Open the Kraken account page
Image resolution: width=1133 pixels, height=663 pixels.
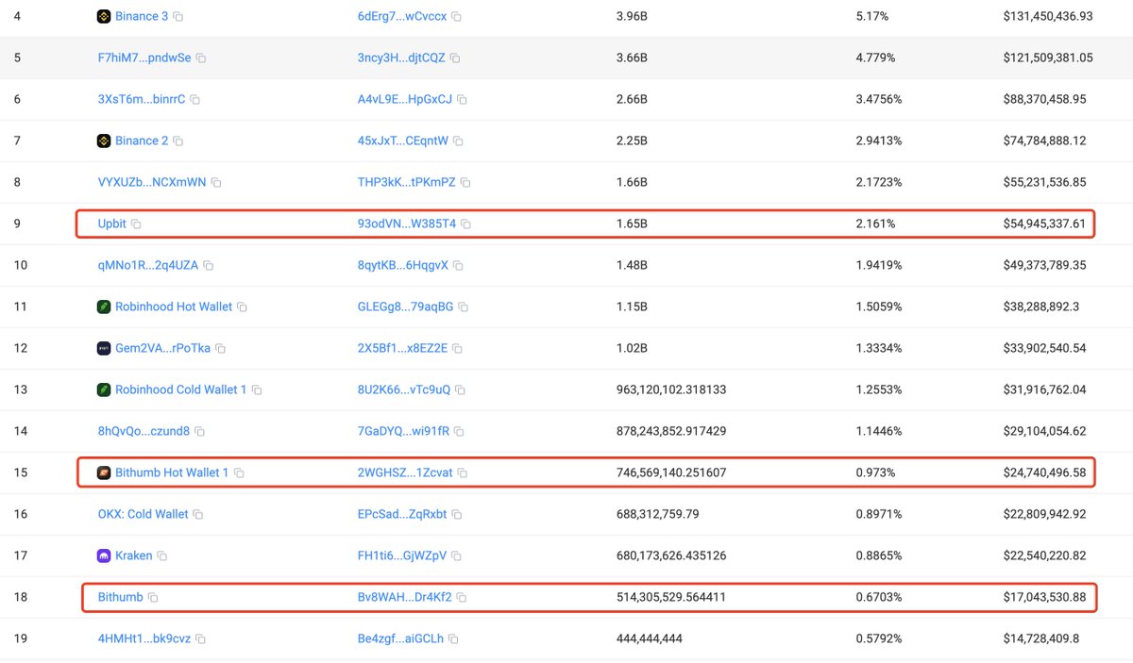tap(133, 556)
